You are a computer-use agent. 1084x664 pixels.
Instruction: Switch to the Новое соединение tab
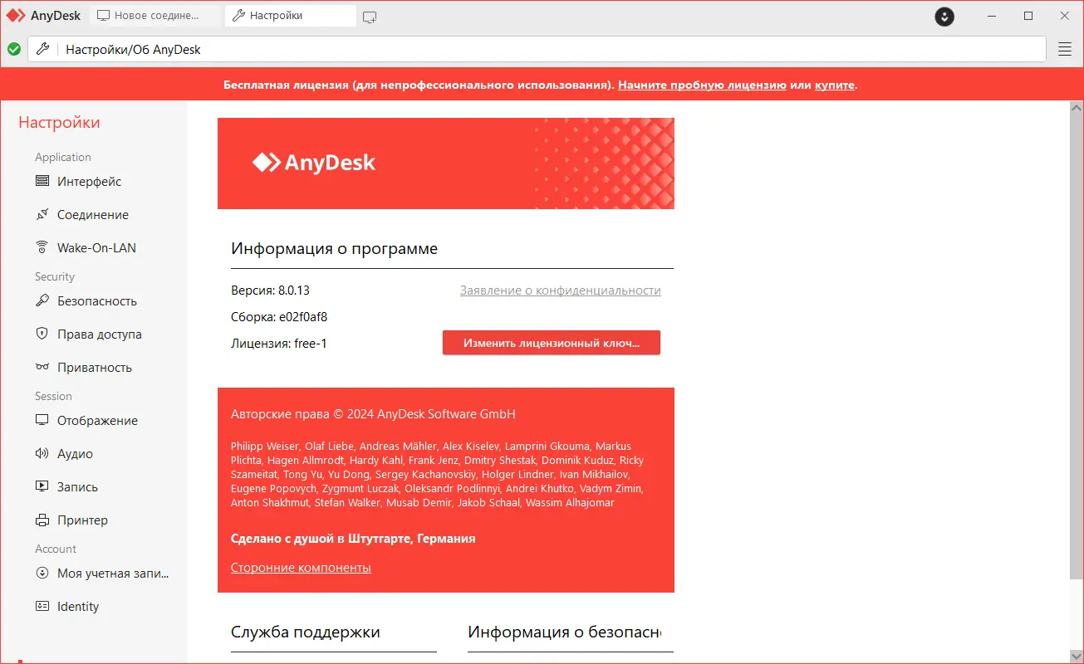(155, 16)
